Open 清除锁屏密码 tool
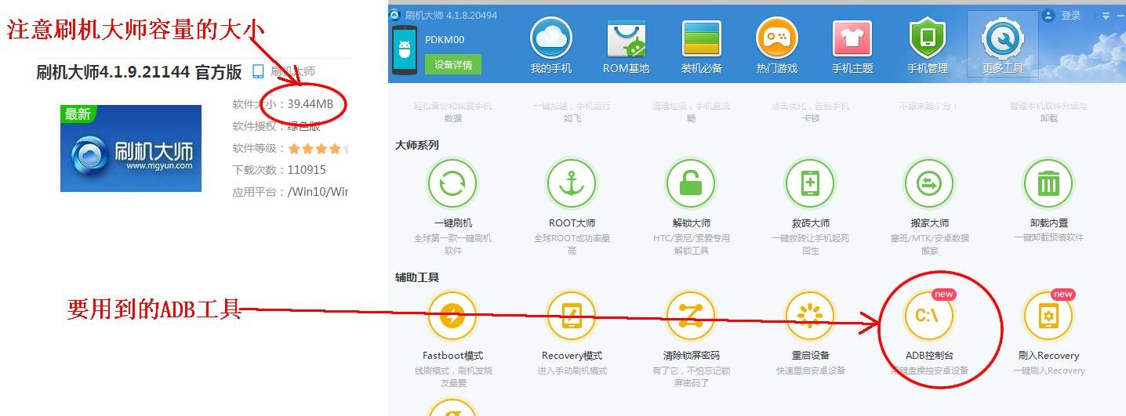This screenshot has width=1126, height=416. click(x=691, y=317)
